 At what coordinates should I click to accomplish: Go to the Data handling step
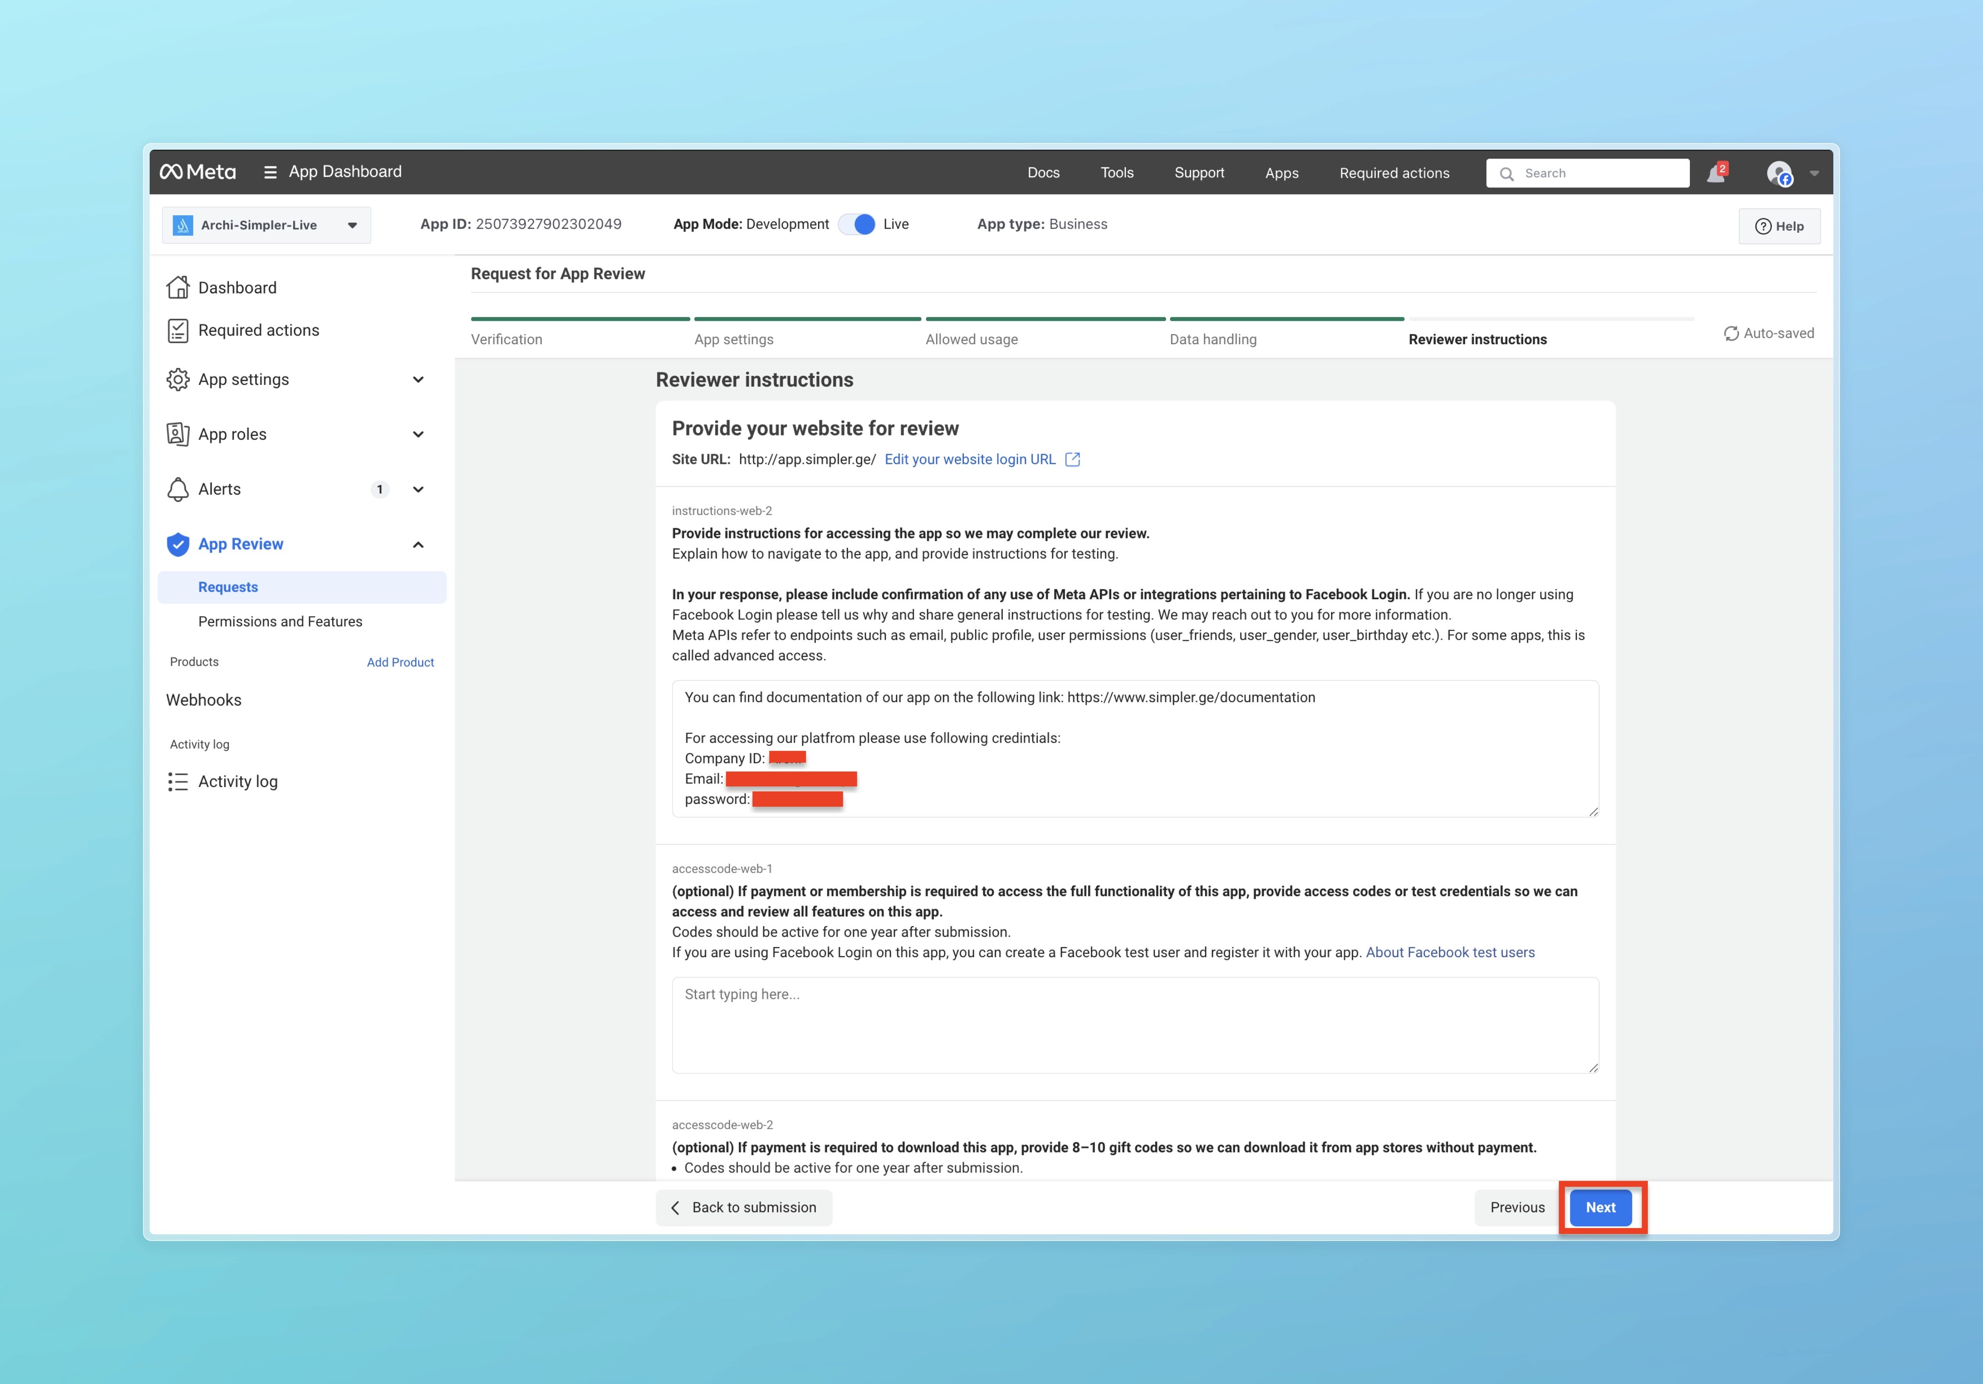[x=1212, y=340]
